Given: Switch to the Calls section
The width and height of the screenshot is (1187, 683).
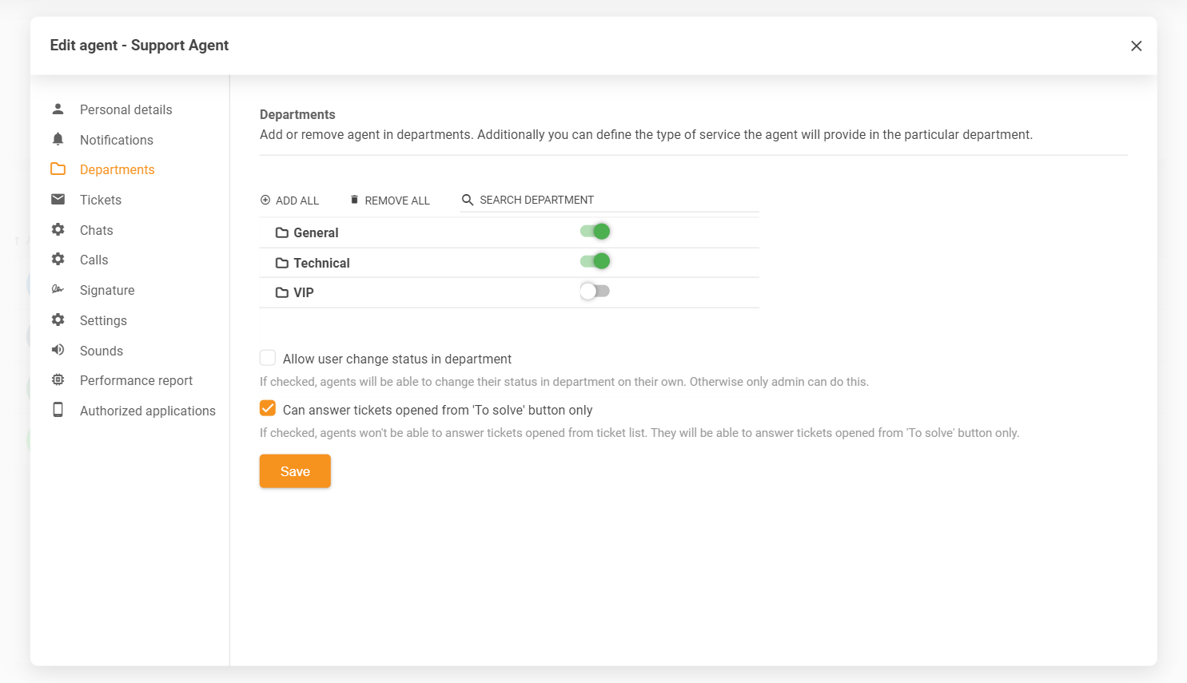Looking at the screenshot, I should click(x=94, y=260).
